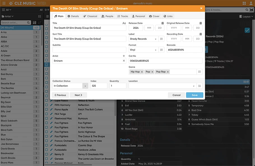This screenshot has width=255, height=166.
Task: Switch to the Personal tab
Action: tap(138, 16)
